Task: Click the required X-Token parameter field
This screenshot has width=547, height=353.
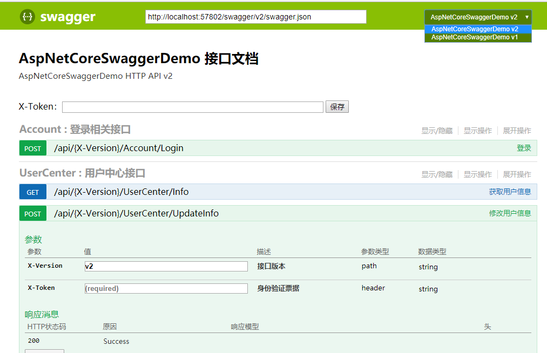Action: [x=166, y=288]
